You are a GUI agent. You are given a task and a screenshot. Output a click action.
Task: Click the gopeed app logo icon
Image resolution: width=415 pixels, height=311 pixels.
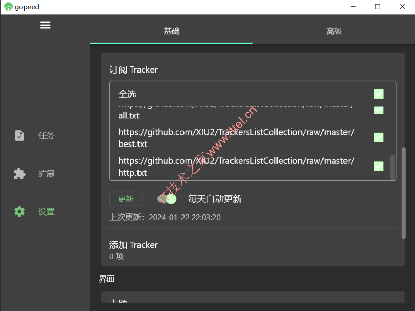[8, 7]
